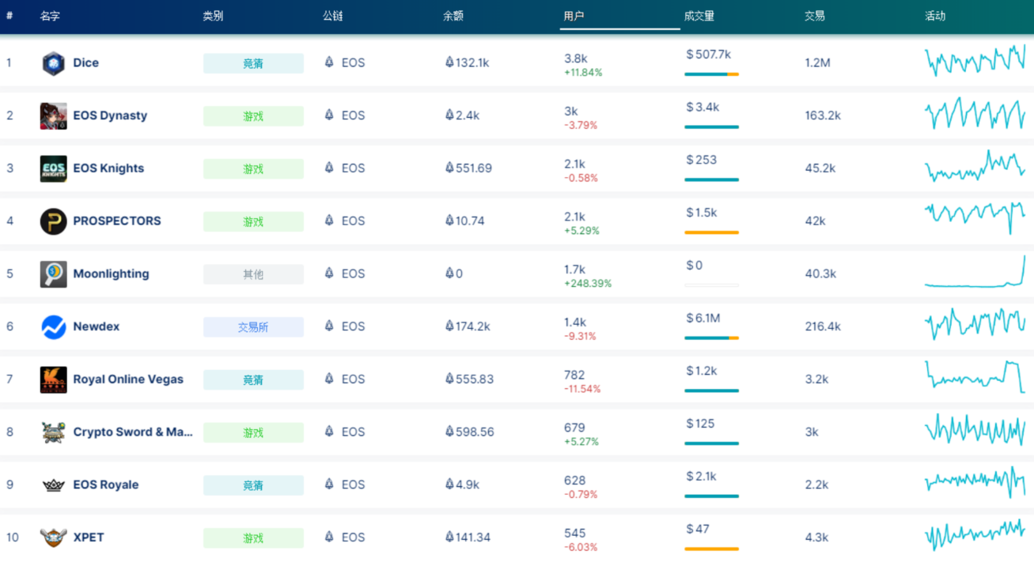Image resolution: width=1034 pixels, height=569 pixels.
Task: Click the EOS chain icon in Royal Online Vegas row
Action: click(x=329, y=379)
